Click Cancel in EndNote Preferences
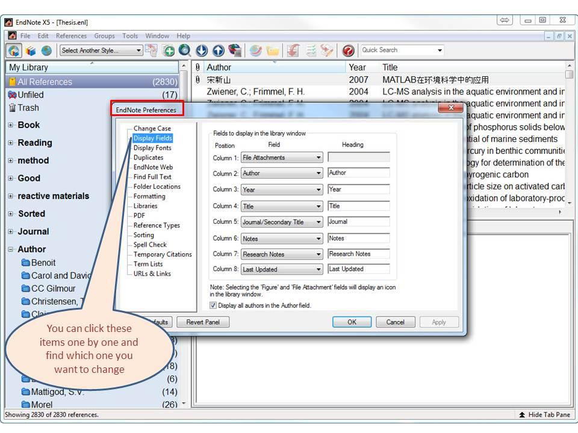578x433 pixels. pos(395,322)
